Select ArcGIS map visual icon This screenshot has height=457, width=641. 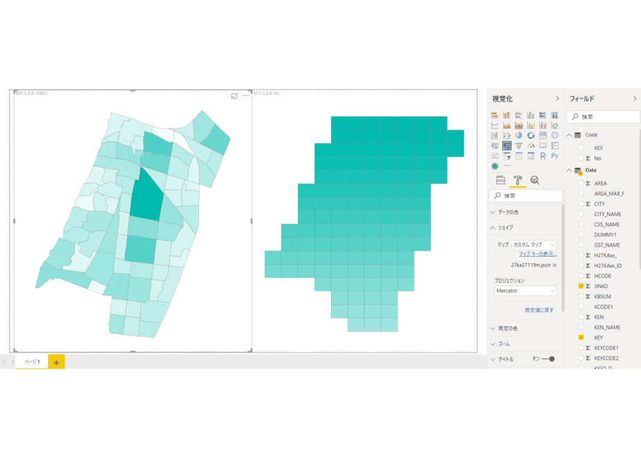(x=495, y=166)
